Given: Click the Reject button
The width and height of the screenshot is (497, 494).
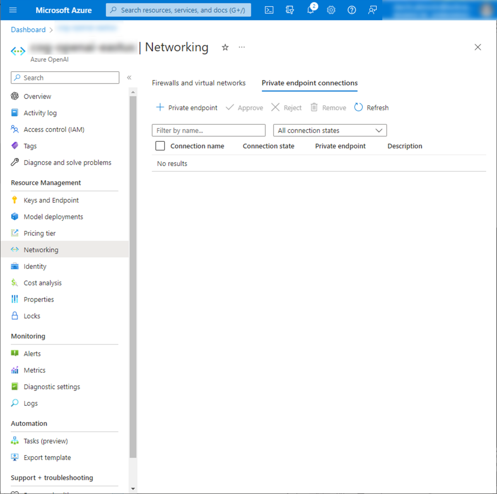Looking at the screenshot, I should [x=286, y=108].
